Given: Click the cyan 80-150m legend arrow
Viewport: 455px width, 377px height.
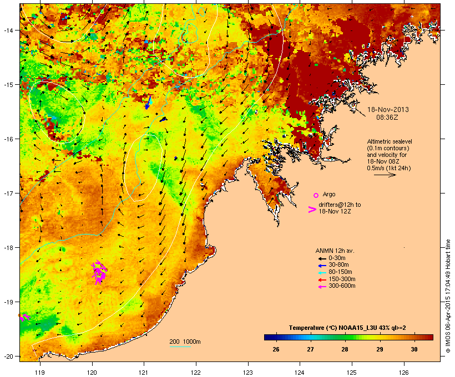Looking at the screenshot, I should pos(322,273).
